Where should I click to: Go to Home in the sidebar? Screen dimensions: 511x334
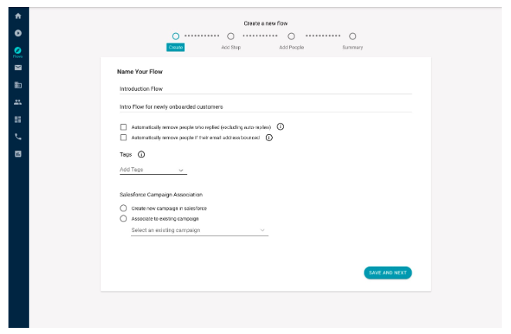18,16
